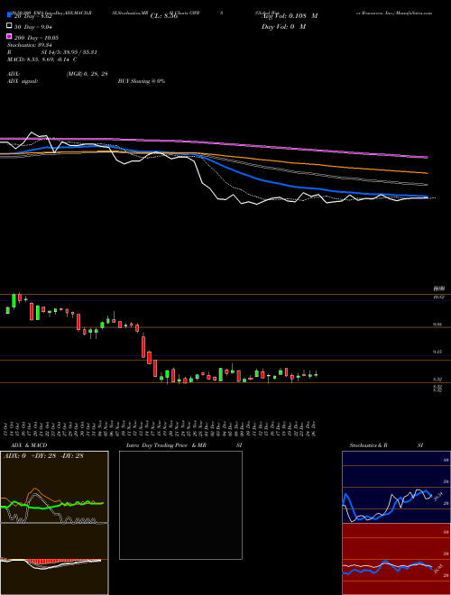Select the RSI 14/5 values line
Viewport: 451px width, 595px height.
[52, 52]
